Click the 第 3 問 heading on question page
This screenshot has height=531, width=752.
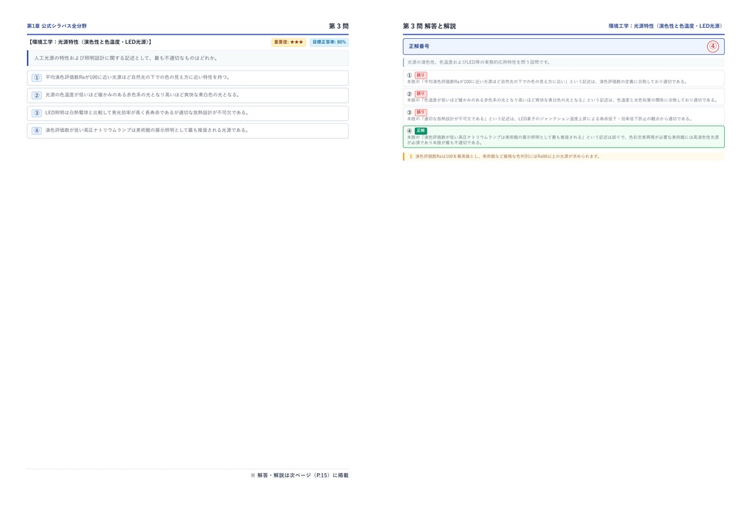tap(339, 26)
